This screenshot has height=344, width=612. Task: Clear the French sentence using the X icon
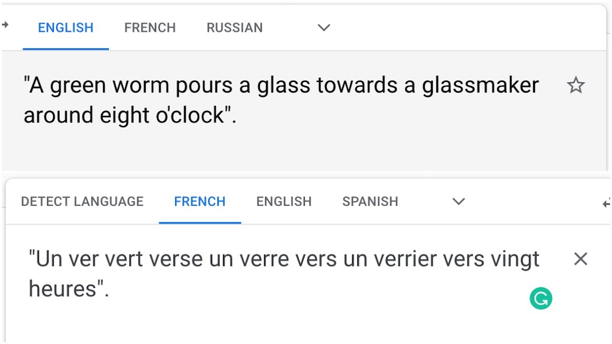coord(580,259)
